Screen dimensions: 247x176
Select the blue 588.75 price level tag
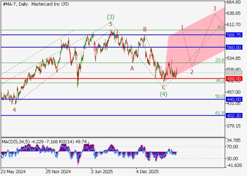pos(234,35)
